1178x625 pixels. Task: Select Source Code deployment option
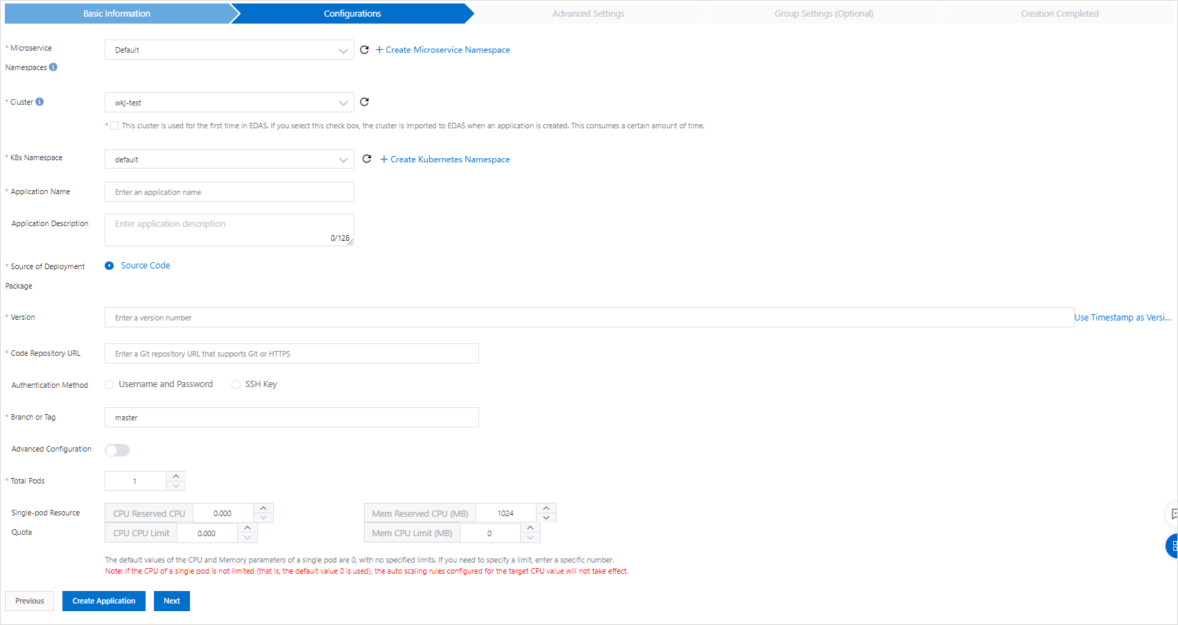(109, 266)
